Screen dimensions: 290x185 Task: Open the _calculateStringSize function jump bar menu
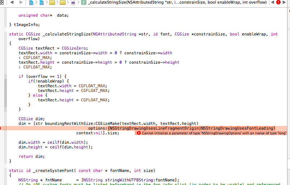click(x=177, y=3)
